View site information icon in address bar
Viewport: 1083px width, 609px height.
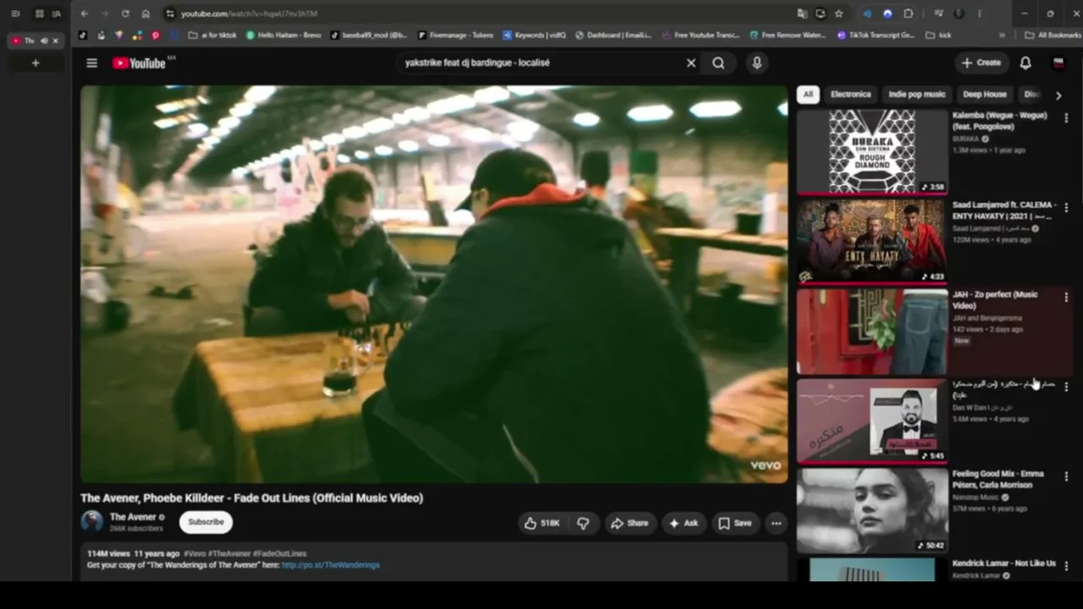(x=170, y=14)
